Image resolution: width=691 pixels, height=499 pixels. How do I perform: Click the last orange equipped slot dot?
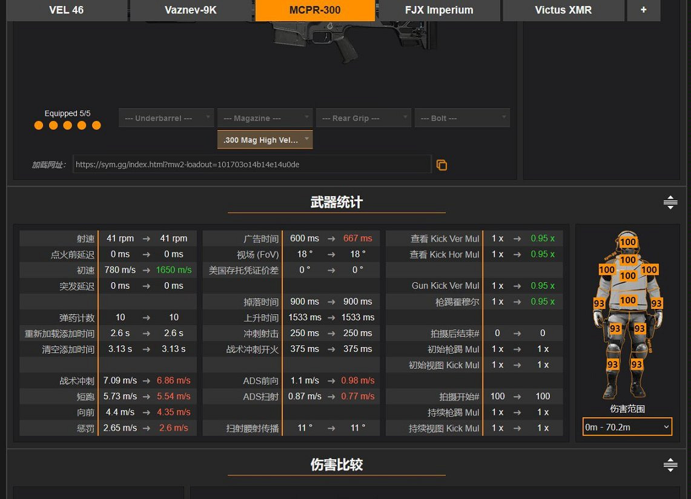(x=96, y=125)
